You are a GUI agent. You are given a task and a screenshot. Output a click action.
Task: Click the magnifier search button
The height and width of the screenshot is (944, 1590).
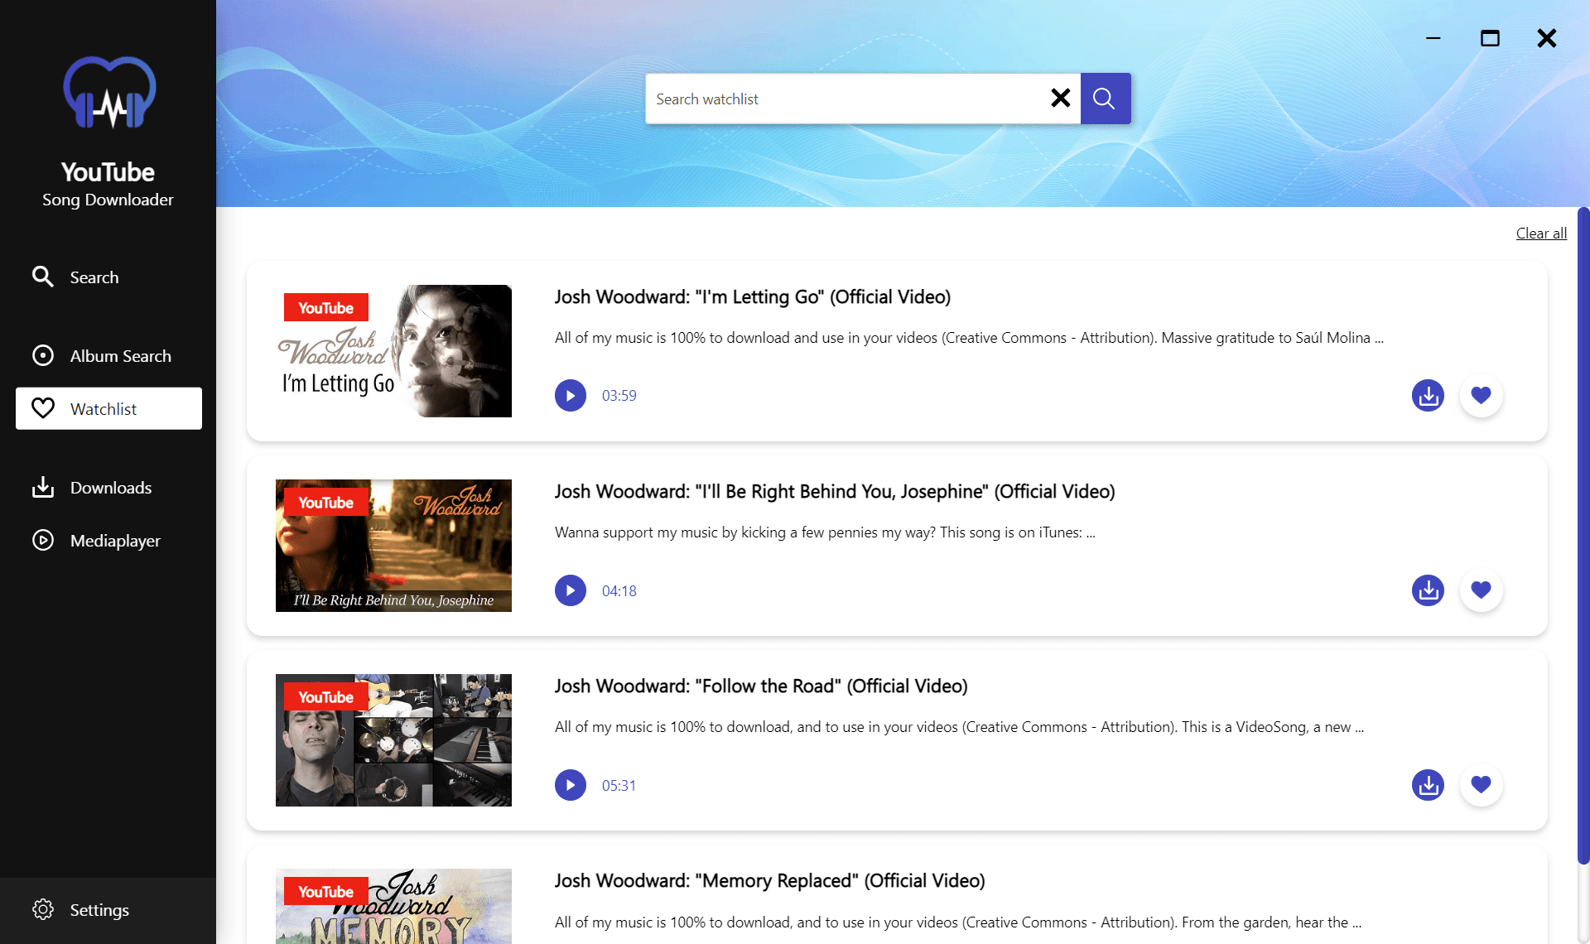pos(1106,99)
